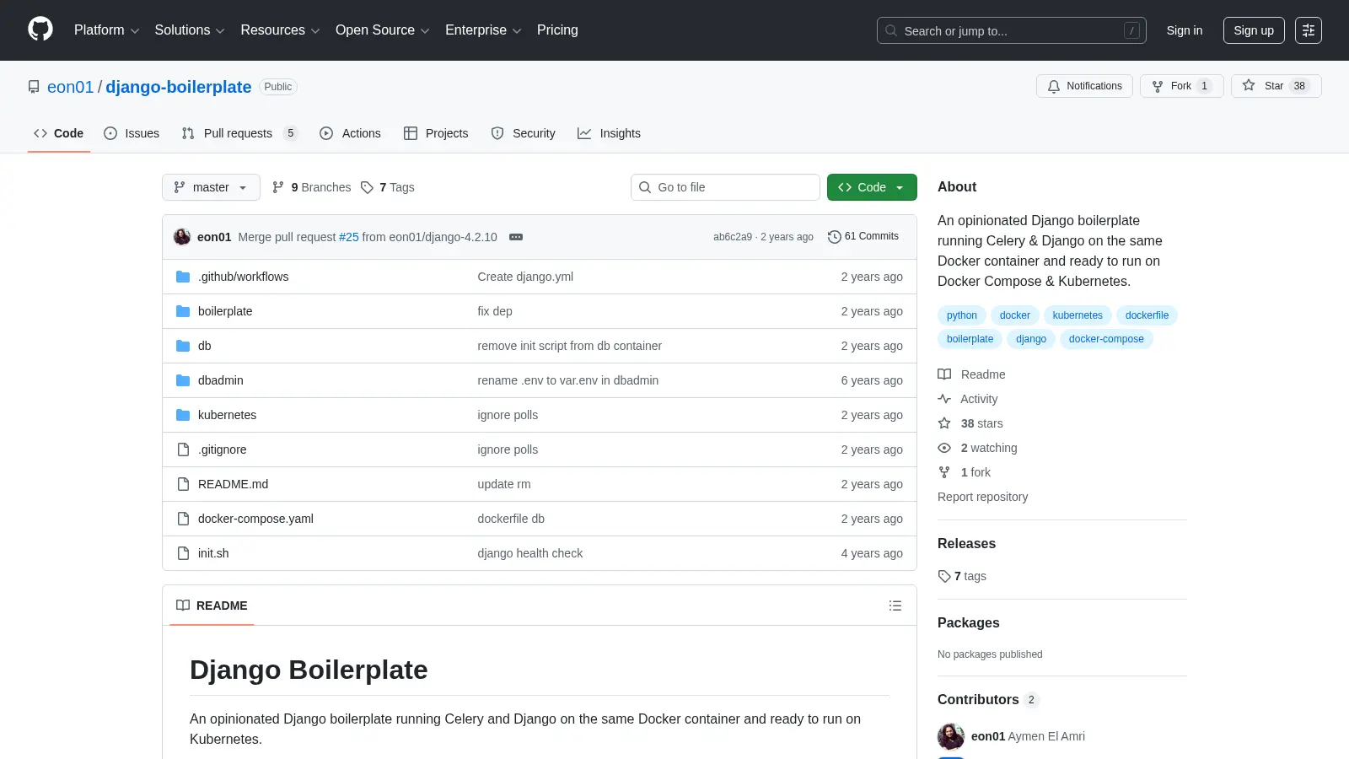Click the bell icon in Notifications

click(x=1054, y=86)
